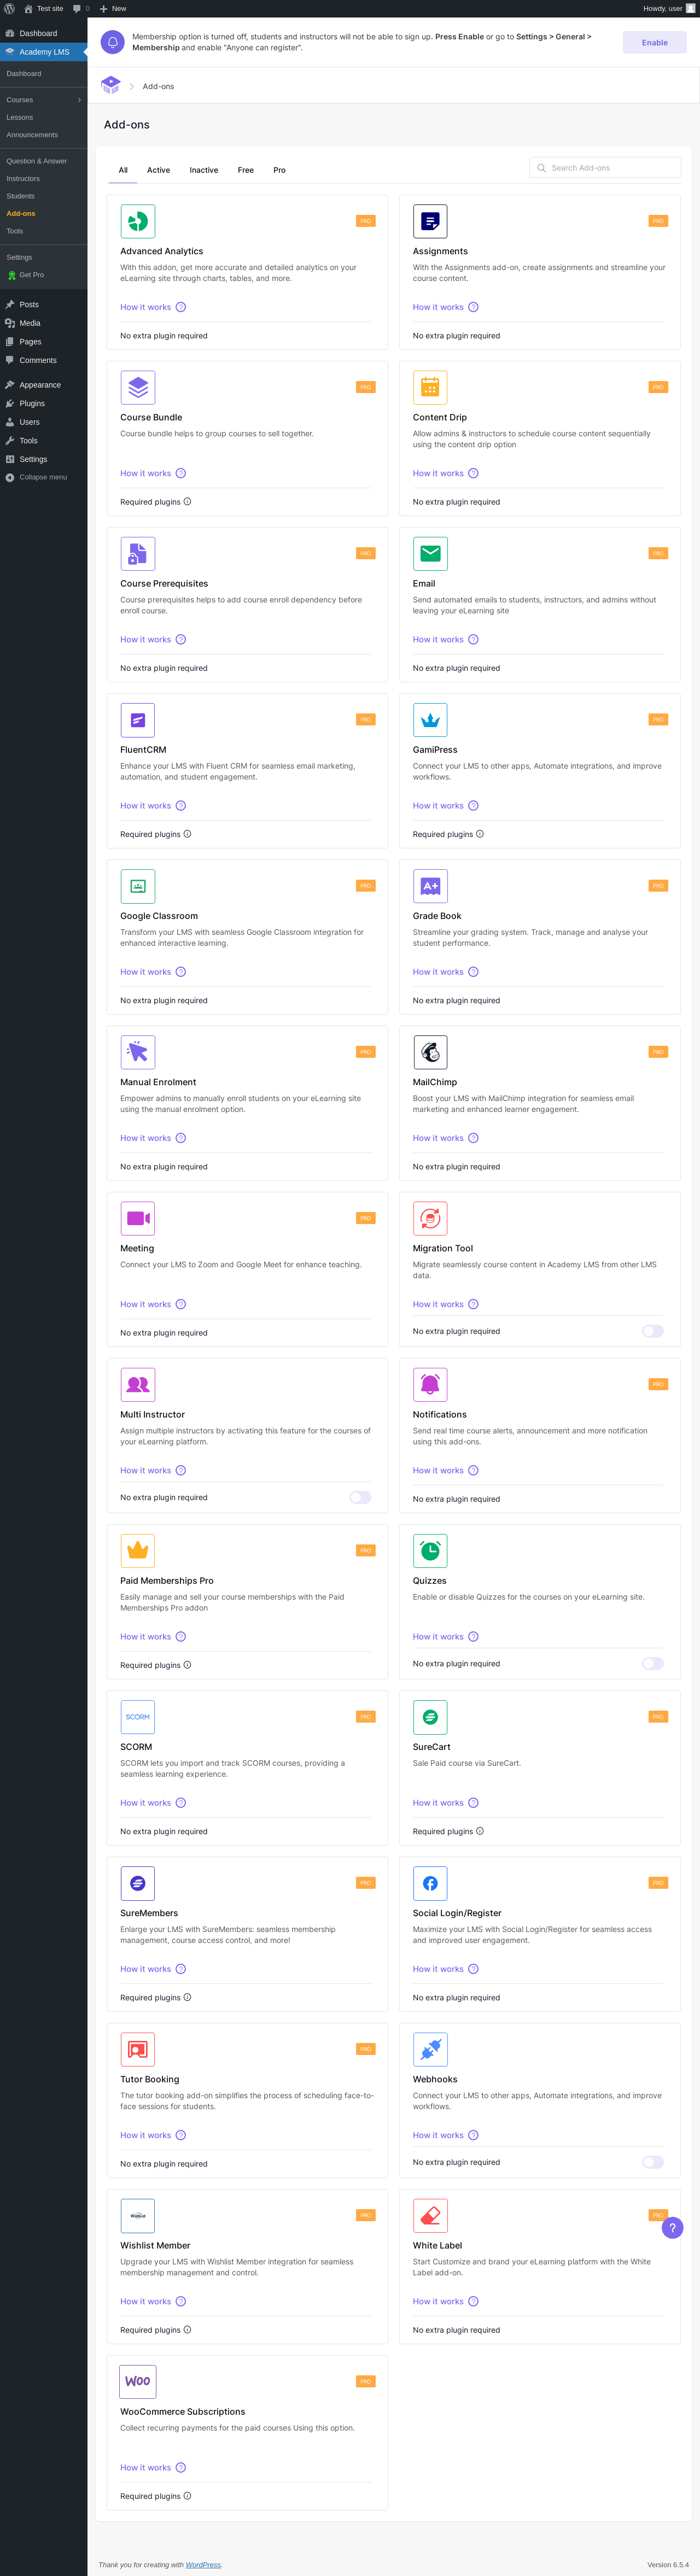The image size is (700, 2576).
Task: Open How it works for Webhooks
Action: click(438, 2135)
